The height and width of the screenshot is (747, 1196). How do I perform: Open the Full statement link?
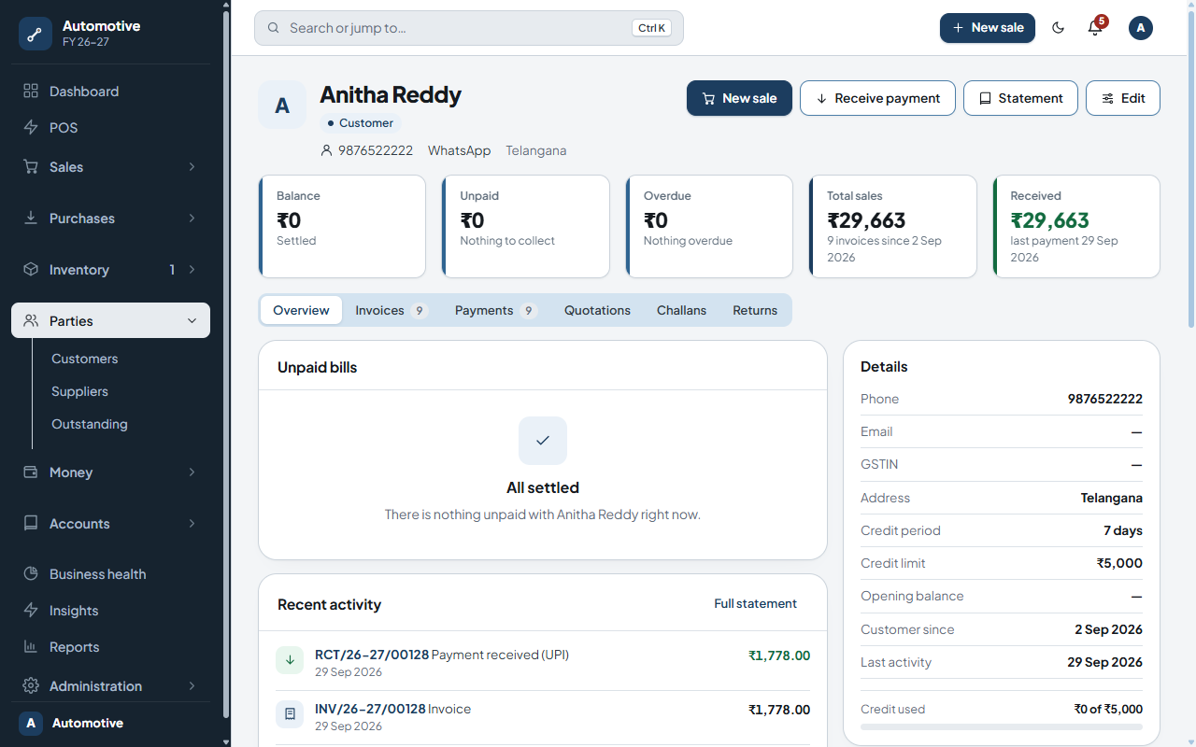pos(755,603)
